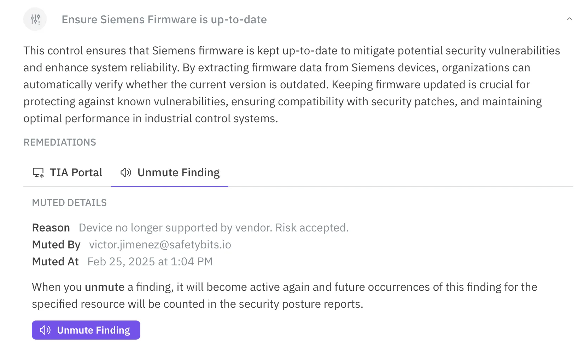Collapse the control details with the chevron
Screen dimensions: 584x347
tap(570, 19)
